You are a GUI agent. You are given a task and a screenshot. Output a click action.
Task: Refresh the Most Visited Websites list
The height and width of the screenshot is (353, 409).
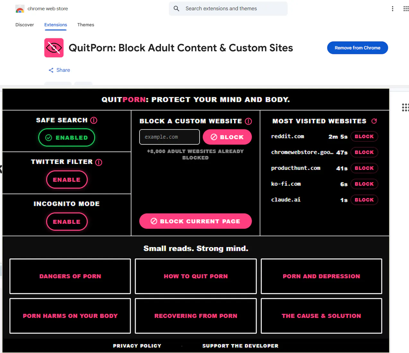(374, 121)
